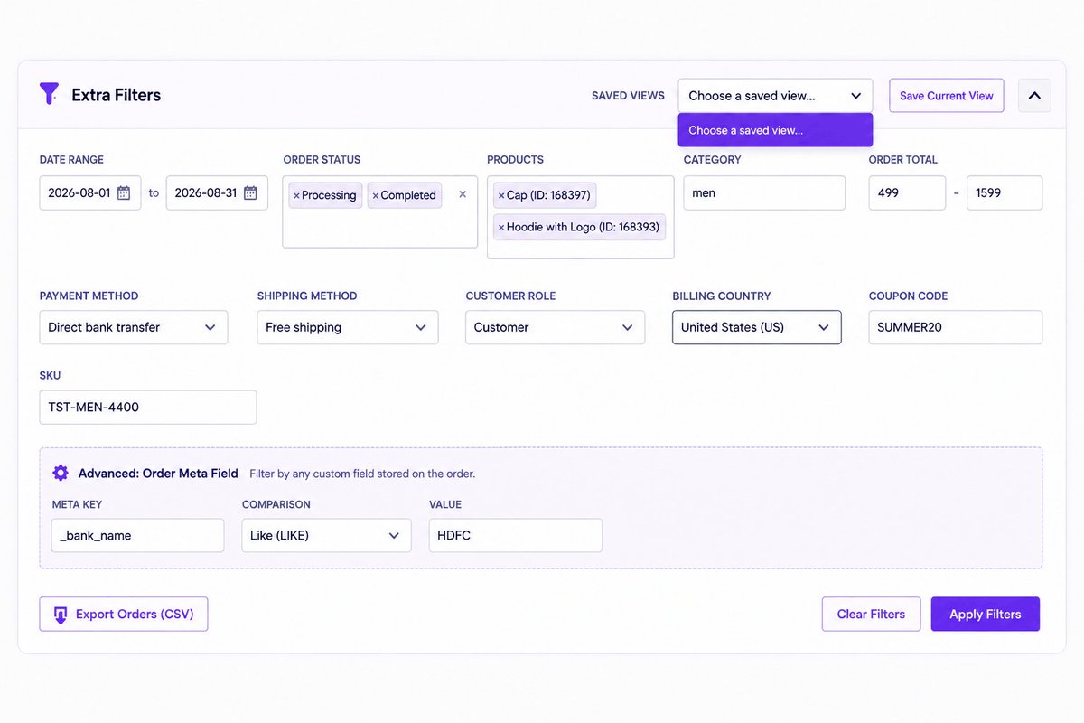The height and width of the screenshot is (723, 1084).
Task: Click the purple funnel filter icon
Action: 49,93
